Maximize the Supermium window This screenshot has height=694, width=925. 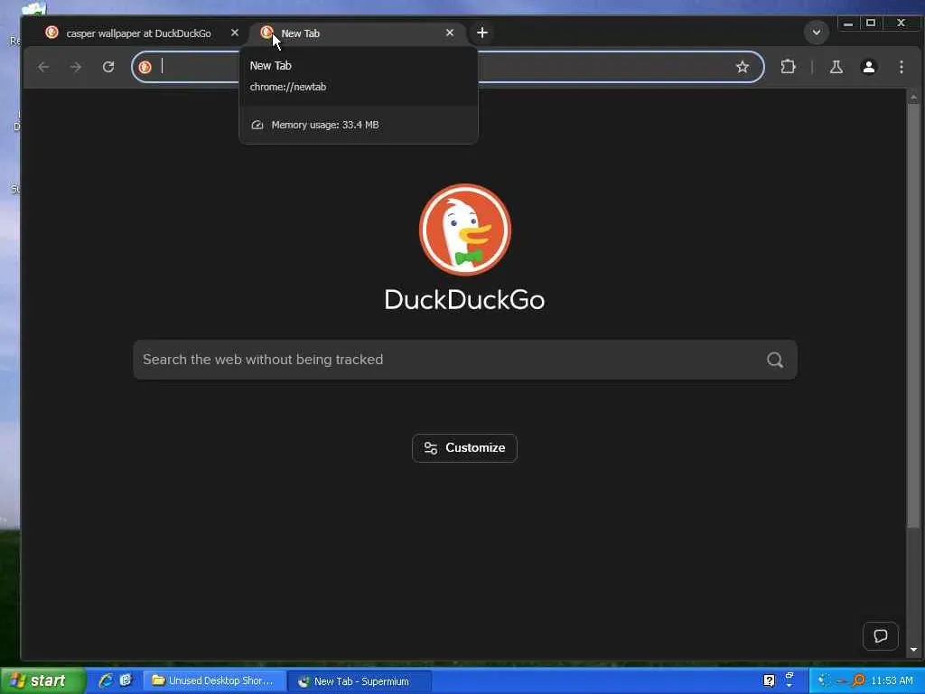(871, 23)
